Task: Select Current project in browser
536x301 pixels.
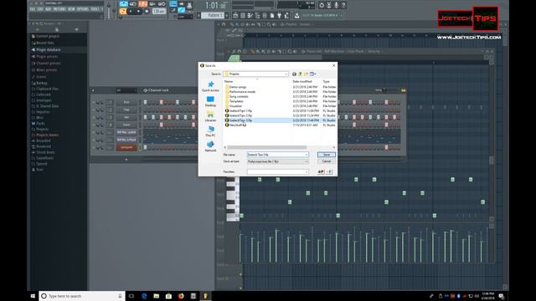Action: pos(48,36)
